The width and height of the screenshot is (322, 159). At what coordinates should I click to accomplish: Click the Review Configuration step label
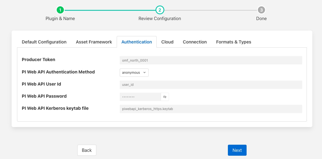160,19
